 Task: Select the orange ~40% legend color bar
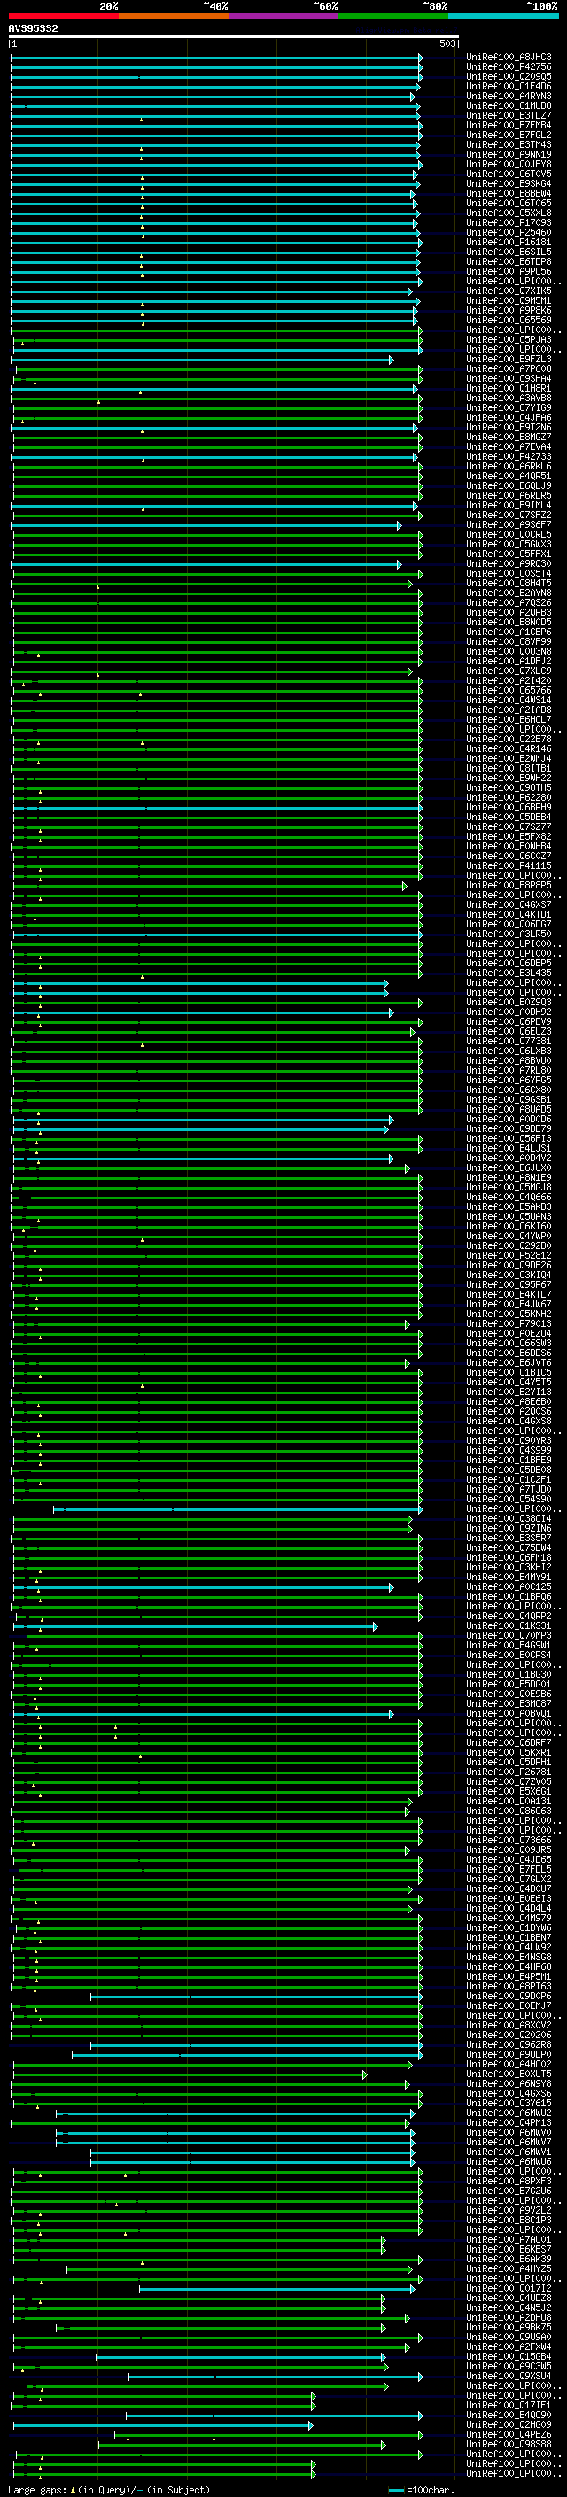pyautogui.click(x=174, y=16)
